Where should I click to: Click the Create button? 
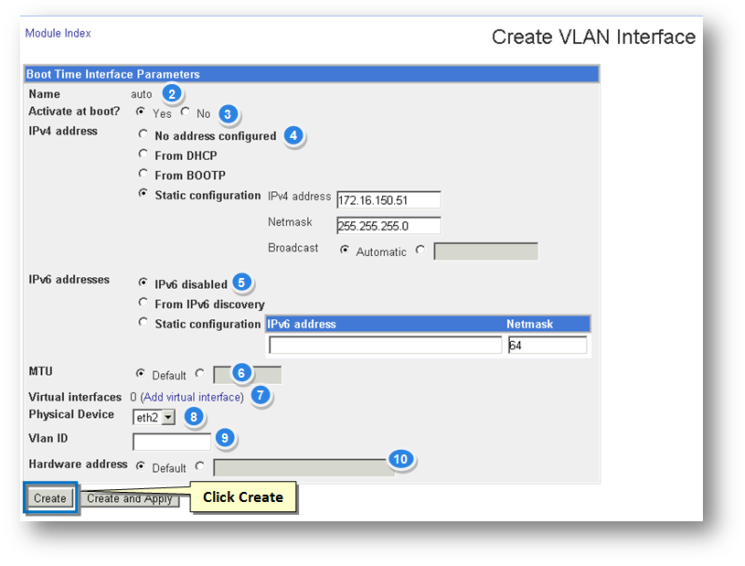tap(50, 498)
